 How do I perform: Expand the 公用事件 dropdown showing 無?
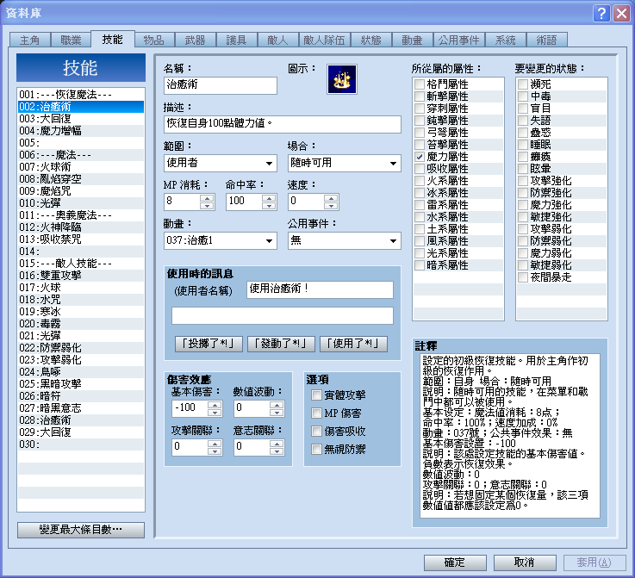point(345,241)
